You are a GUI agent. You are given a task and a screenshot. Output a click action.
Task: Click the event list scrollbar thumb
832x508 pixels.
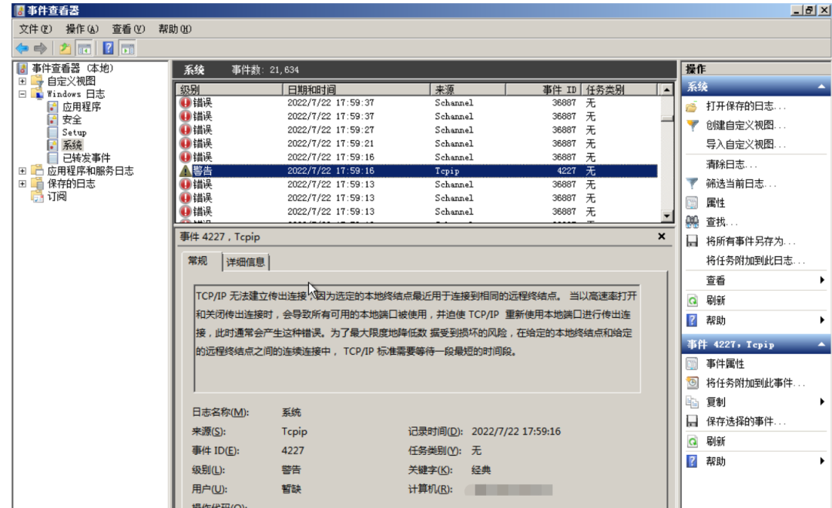click(x=667, y=119)
